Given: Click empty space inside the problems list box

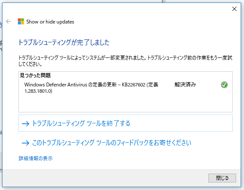Looking at the screenshot, I should click(x=126, y=103).
